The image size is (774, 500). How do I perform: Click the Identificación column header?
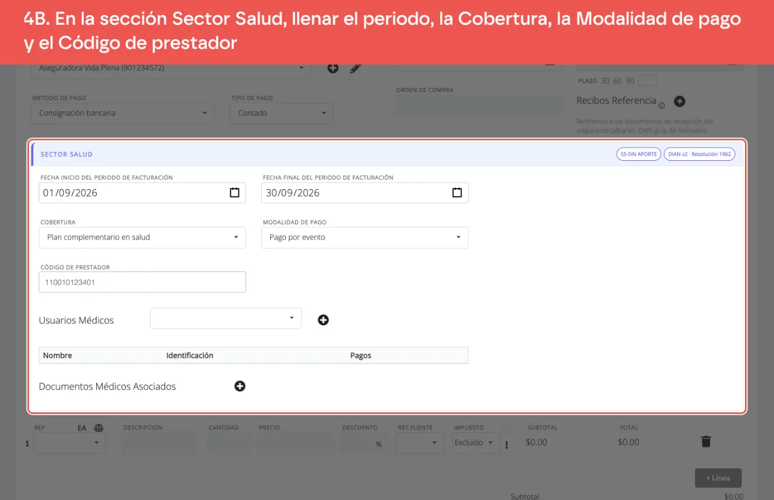190,356
